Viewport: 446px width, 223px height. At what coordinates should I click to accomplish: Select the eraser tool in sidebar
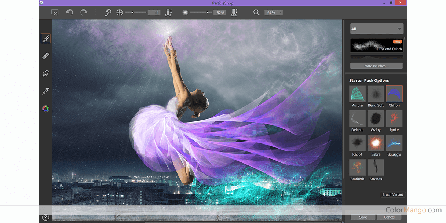45,56
